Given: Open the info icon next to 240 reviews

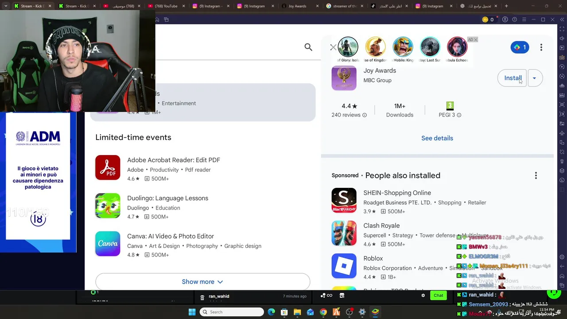Looking at the screenshot, I should [x=365, y=115].
